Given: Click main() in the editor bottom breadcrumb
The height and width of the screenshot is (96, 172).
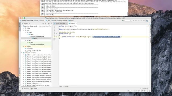Looking at the screenshot, I should coord(66,86).
